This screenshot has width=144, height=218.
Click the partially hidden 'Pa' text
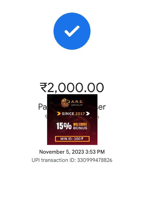click(x=42, y=107)
